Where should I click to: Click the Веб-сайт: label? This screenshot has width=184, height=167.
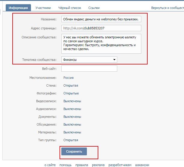tap(49, 69)
